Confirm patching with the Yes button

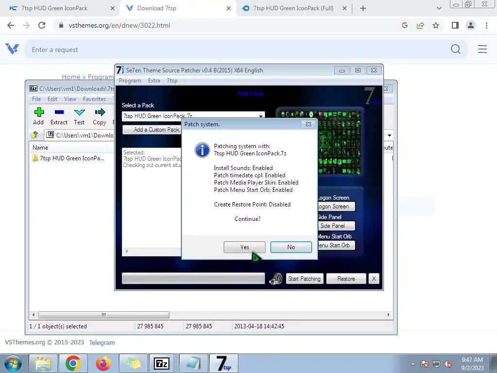245,247
